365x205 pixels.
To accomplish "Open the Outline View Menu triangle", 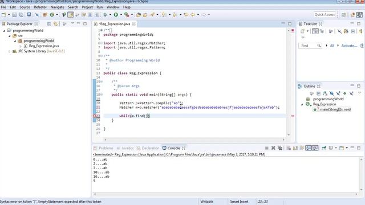I will coord(359,93).
